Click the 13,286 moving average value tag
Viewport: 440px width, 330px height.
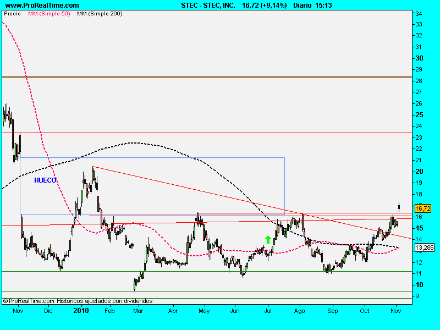pyautogui.click(x=424, y=248)
